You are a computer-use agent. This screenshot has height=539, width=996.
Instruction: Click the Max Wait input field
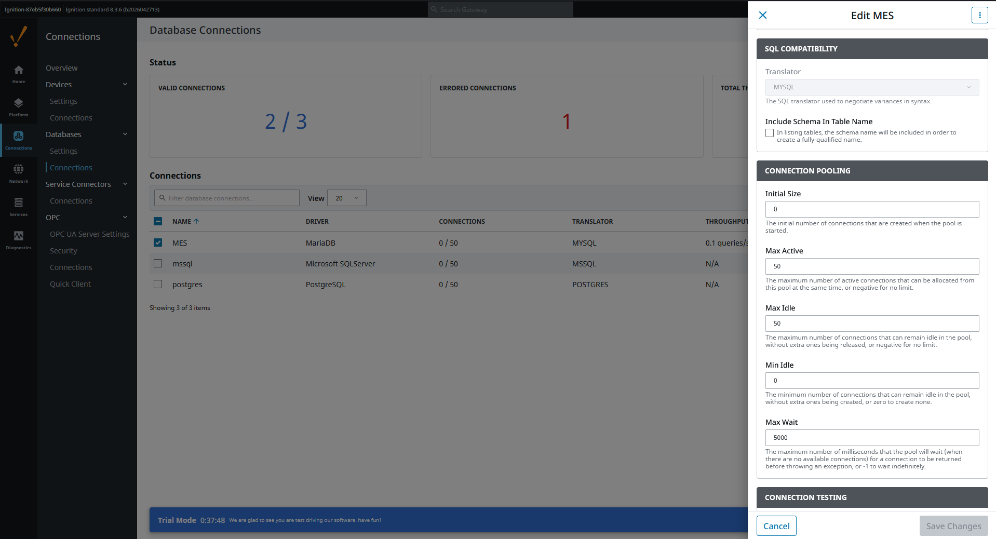872,438
